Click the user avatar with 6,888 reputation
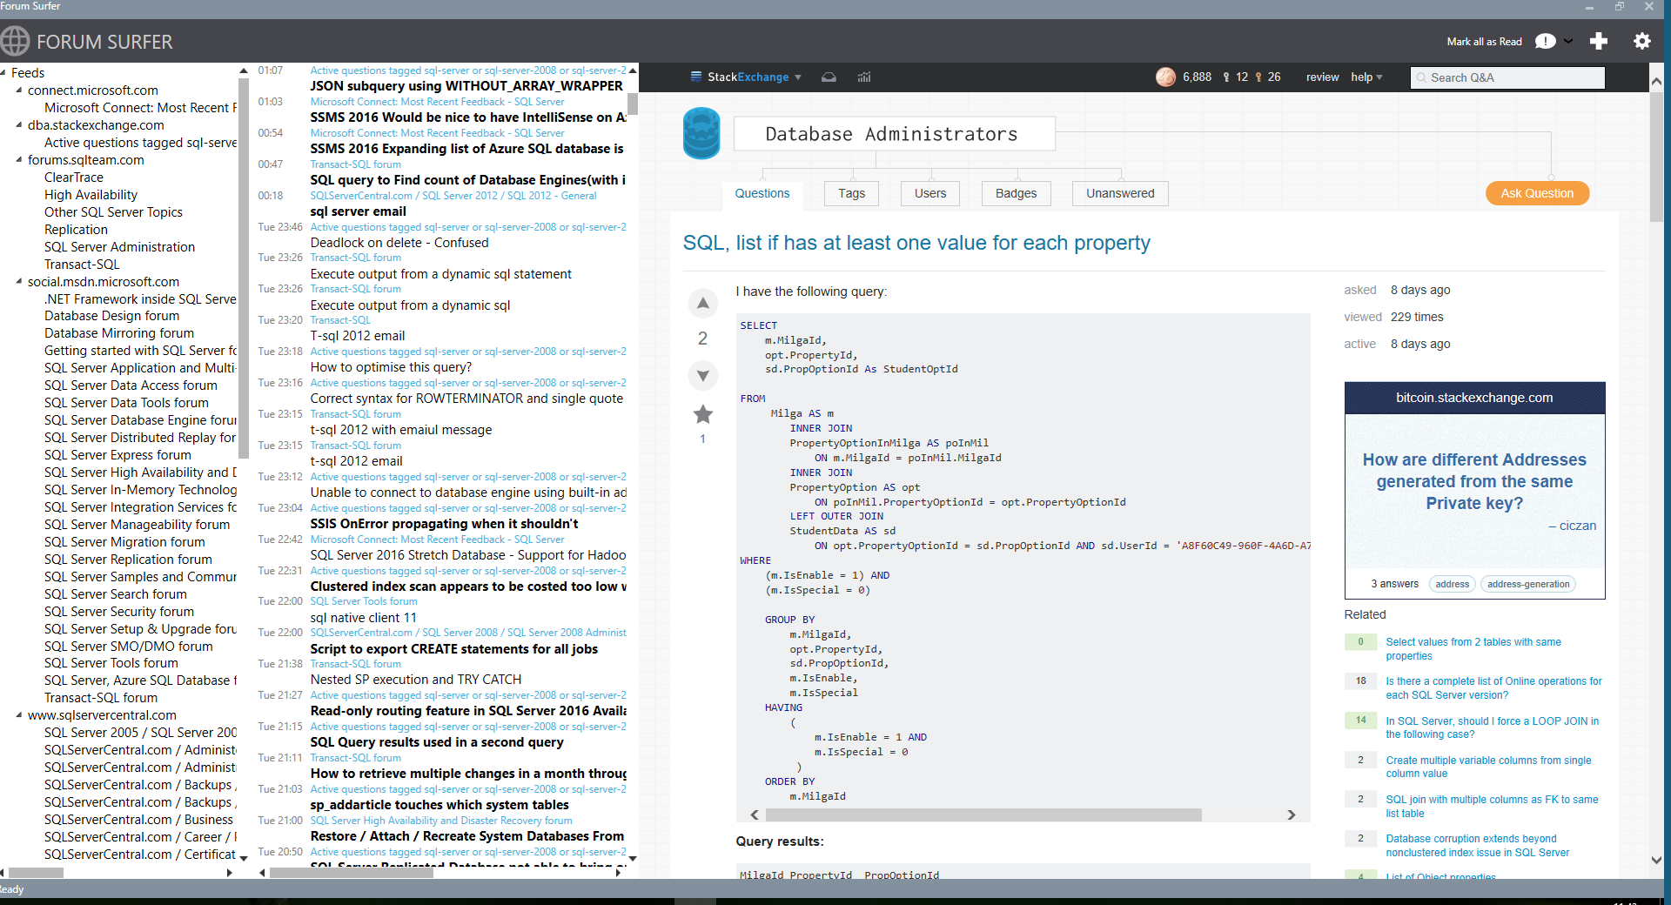 pyautogui.click(x=1165, y=77)
